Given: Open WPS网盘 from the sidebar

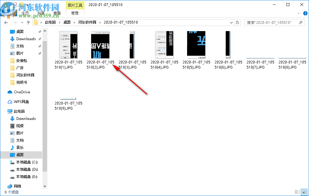Looking at the screenshot, I should pos(21,101).
